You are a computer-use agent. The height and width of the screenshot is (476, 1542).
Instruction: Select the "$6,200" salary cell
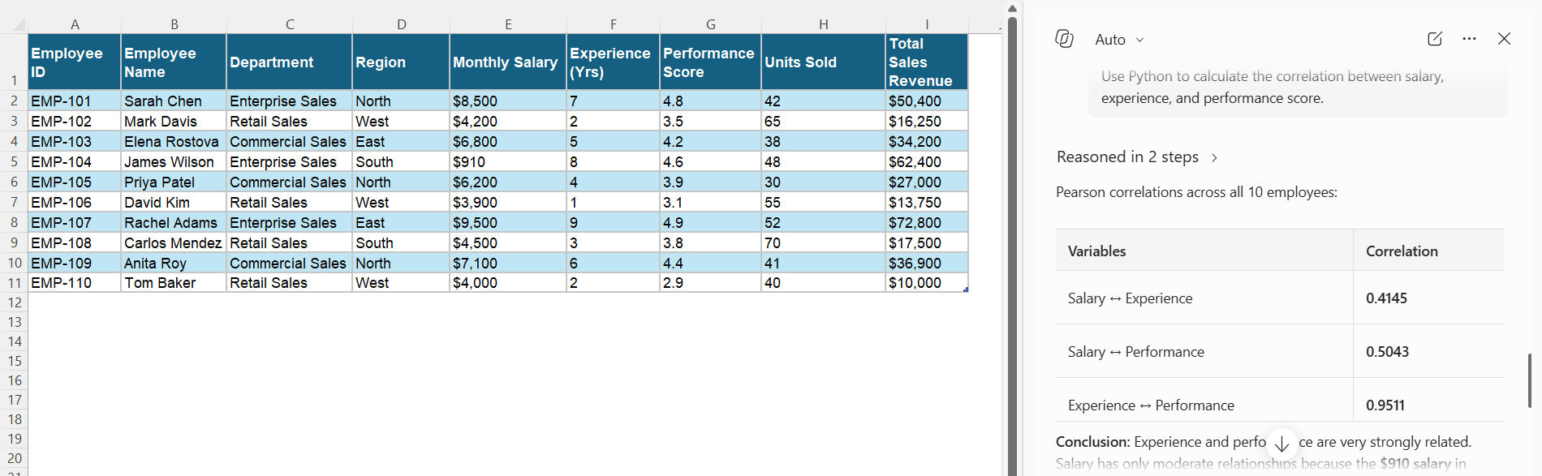click(x=508, y=182)
